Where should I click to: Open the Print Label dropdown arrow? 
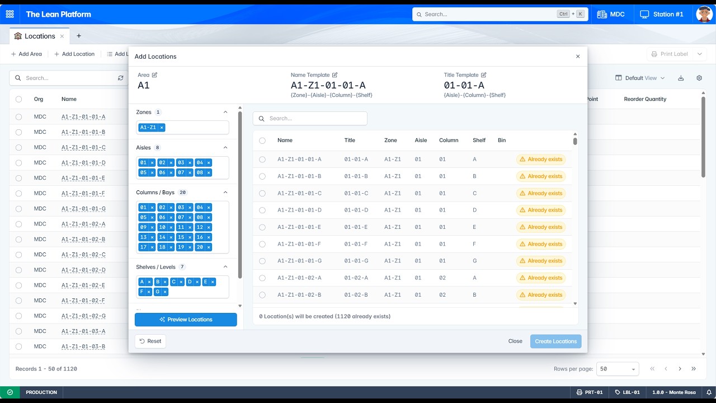tap(699, 54)
